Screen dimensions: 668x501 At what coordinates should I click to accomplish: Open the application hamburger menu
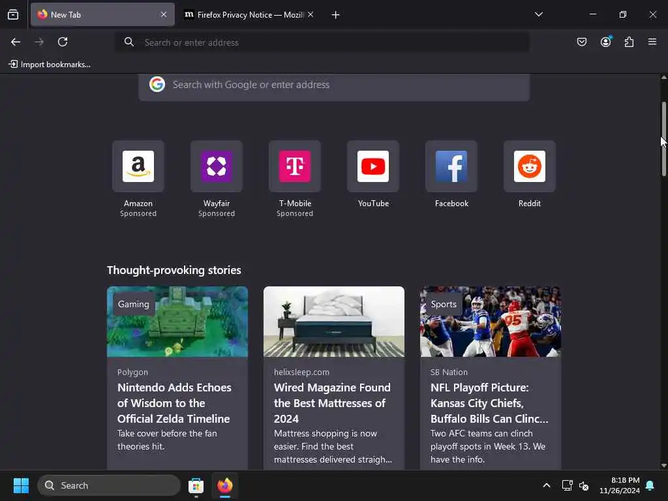pyautogui.click(x=652, y=42)
